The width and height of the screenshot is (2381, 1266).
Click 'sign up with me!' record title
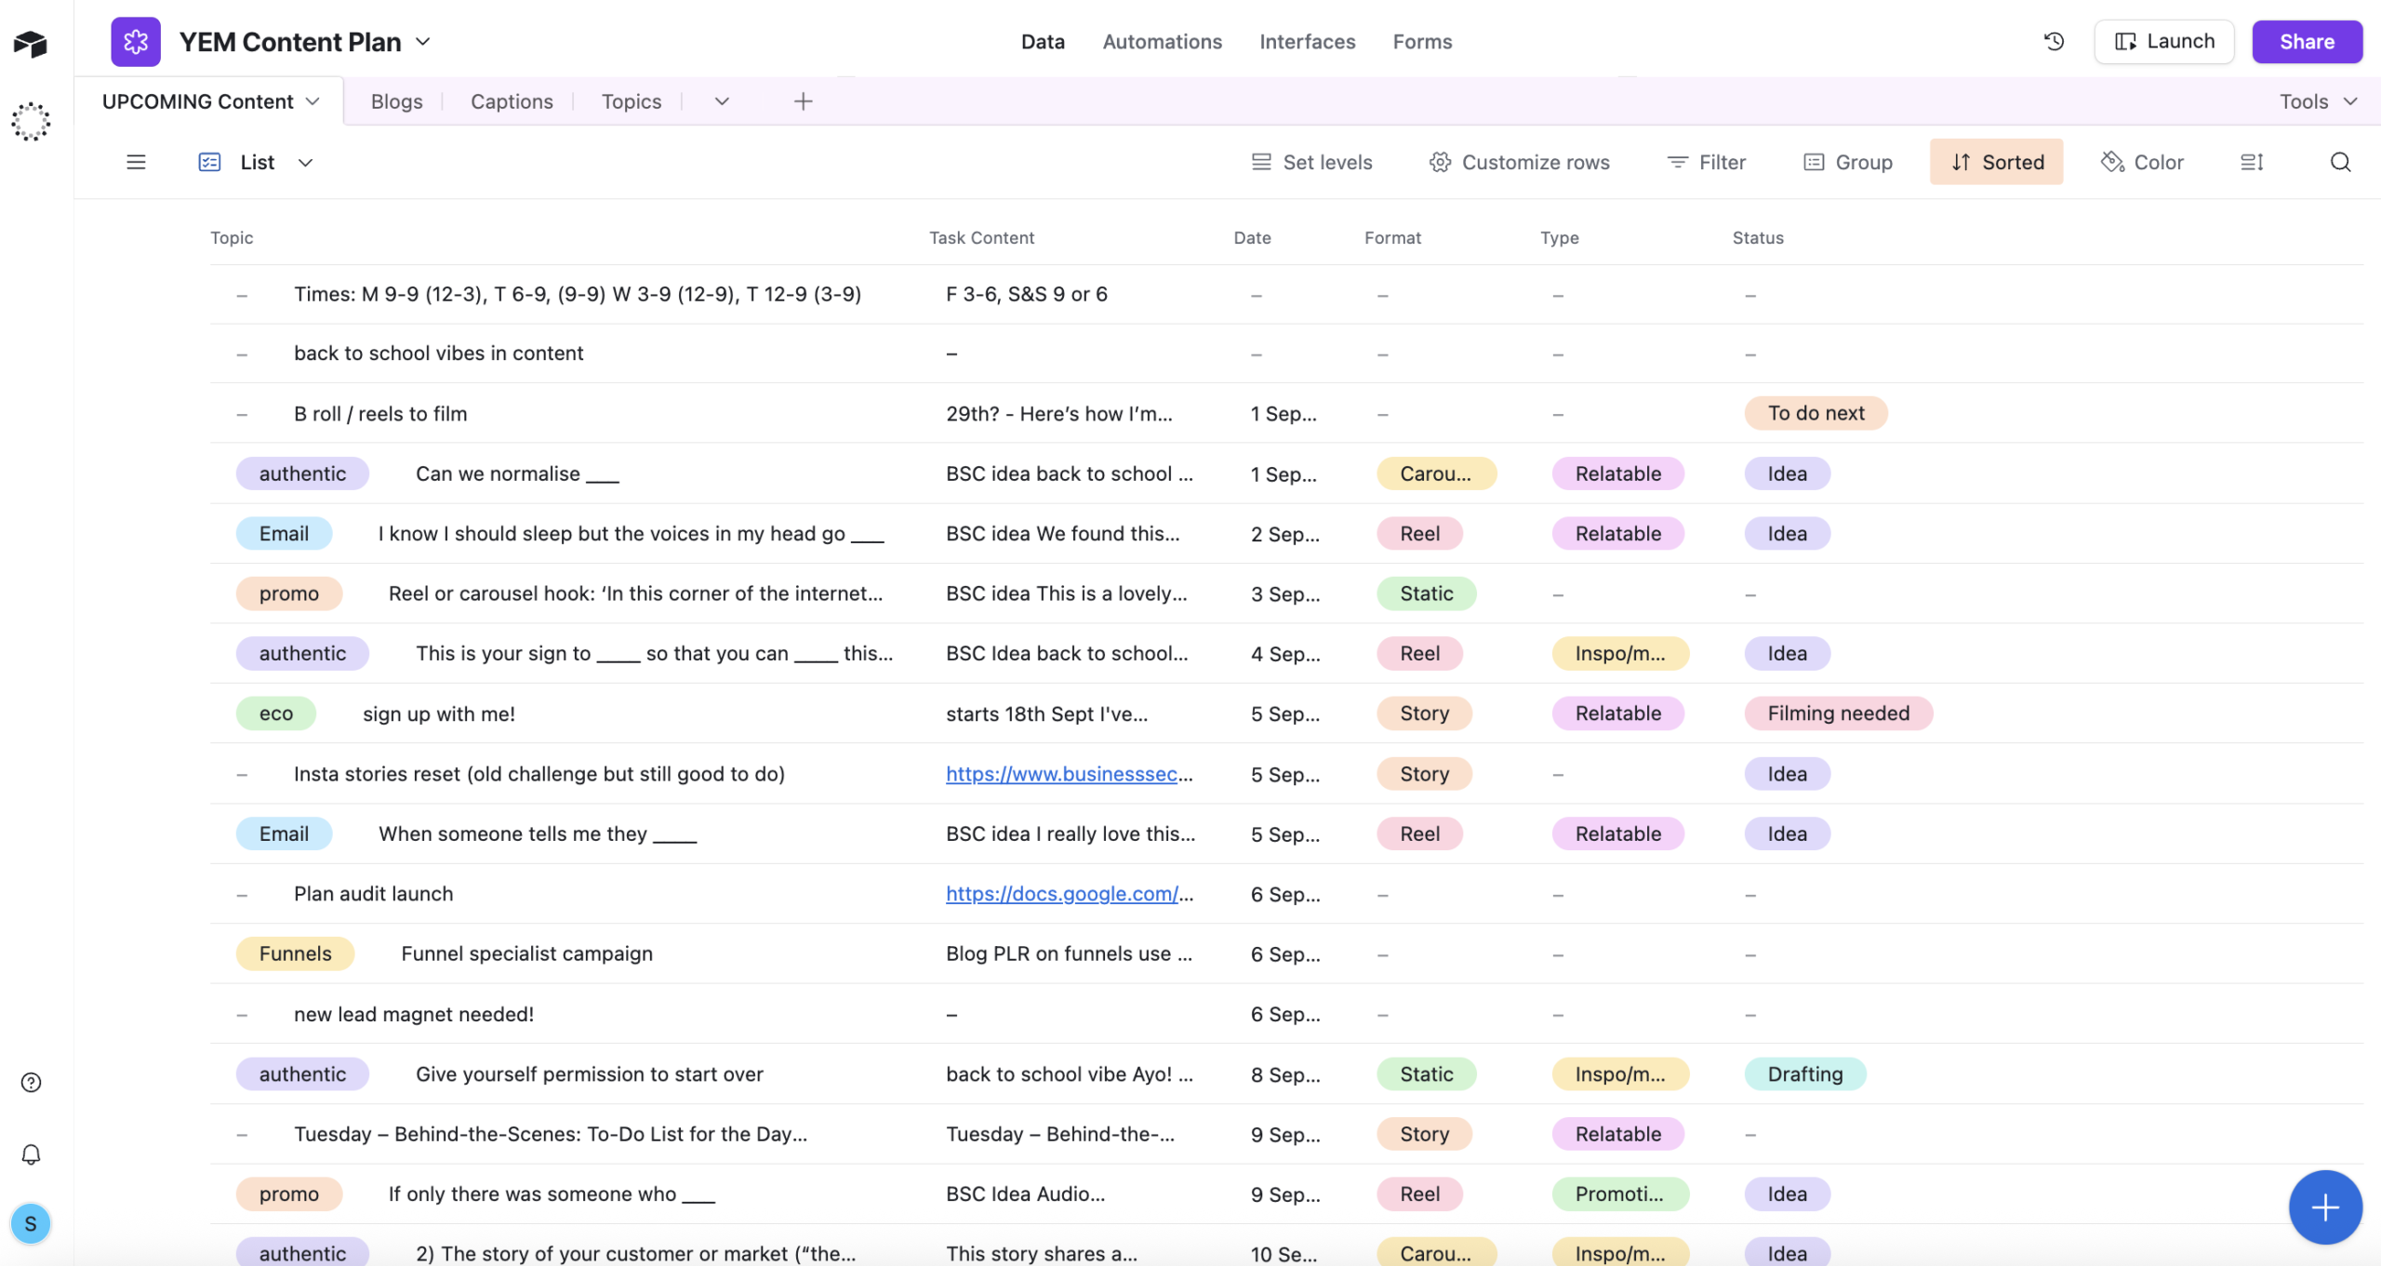(x=438, y=713)
